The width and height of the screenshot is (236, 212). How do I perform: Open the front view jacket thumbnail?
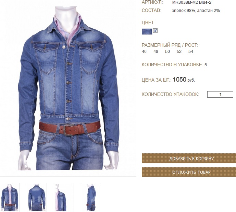point(10,197)
